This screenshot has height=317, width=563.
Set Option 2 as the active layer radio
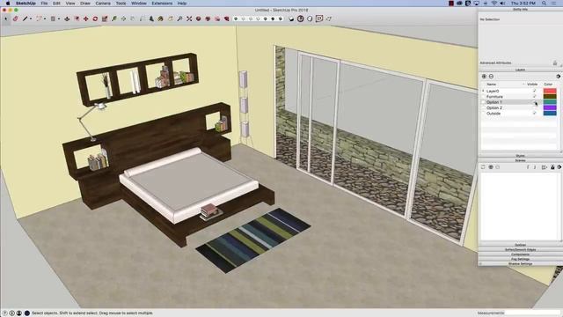[483, 107]
